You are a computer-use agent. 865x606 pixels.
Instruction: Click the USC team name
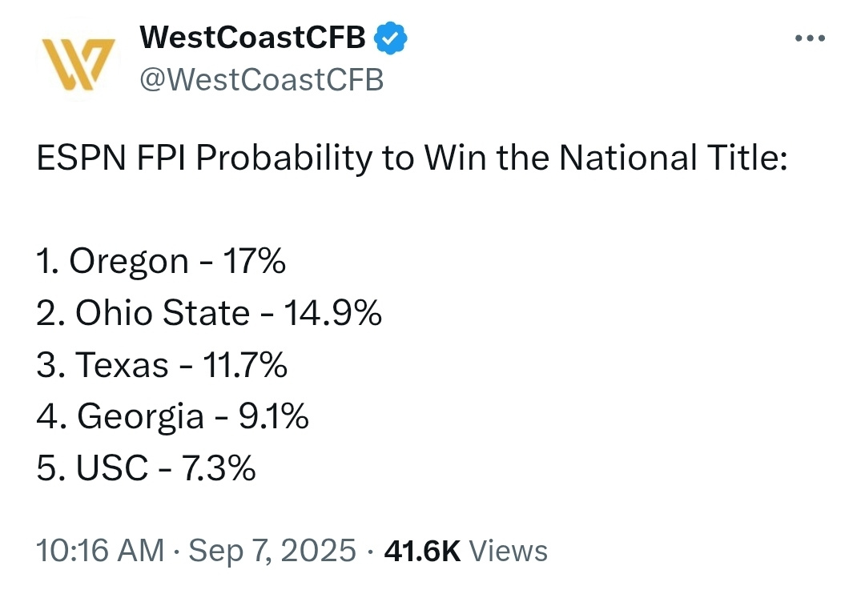[x=112, y=468]
